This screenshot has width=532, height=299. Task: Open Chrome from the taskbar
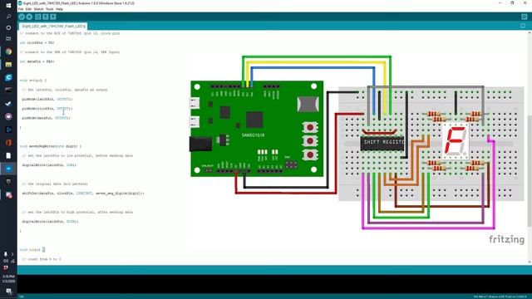pos(8,51)
